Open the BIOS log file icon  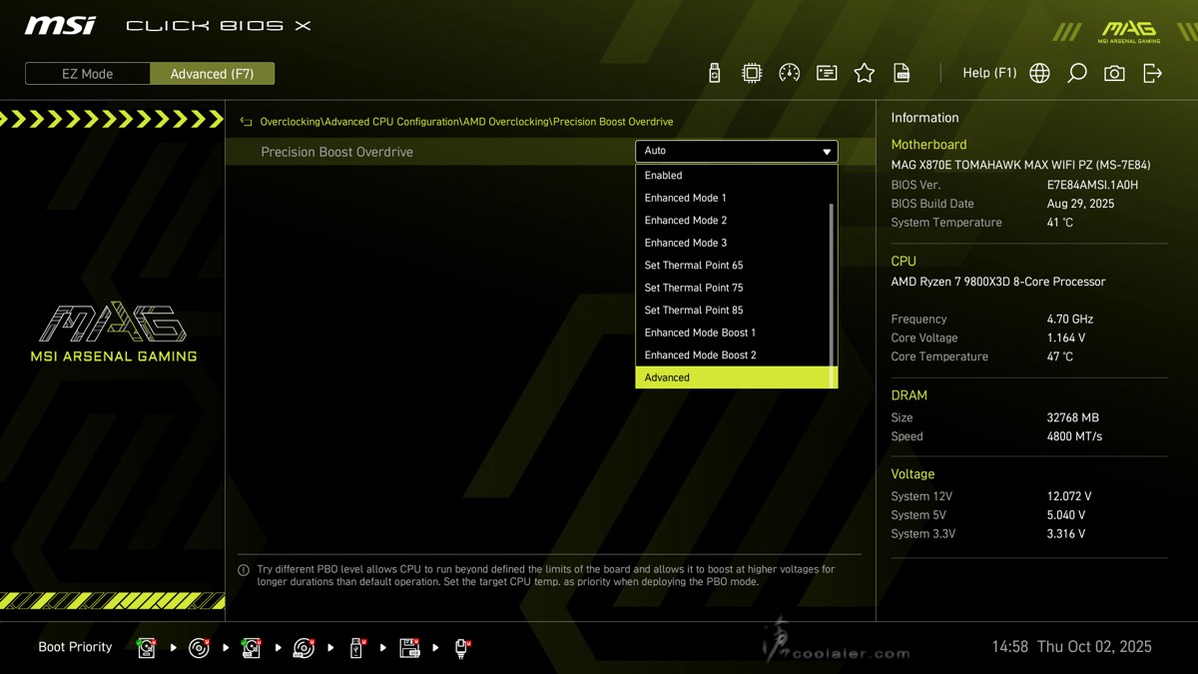tap(901, 73)
